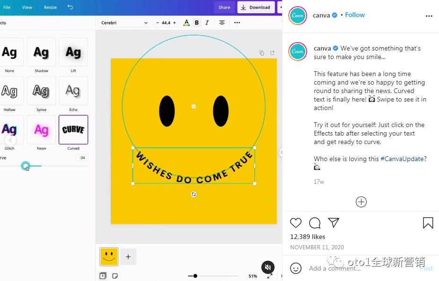The image size is (439, 281).
Task: Open the Cerebri font dropdown
Action: click(x=124, y=23)
